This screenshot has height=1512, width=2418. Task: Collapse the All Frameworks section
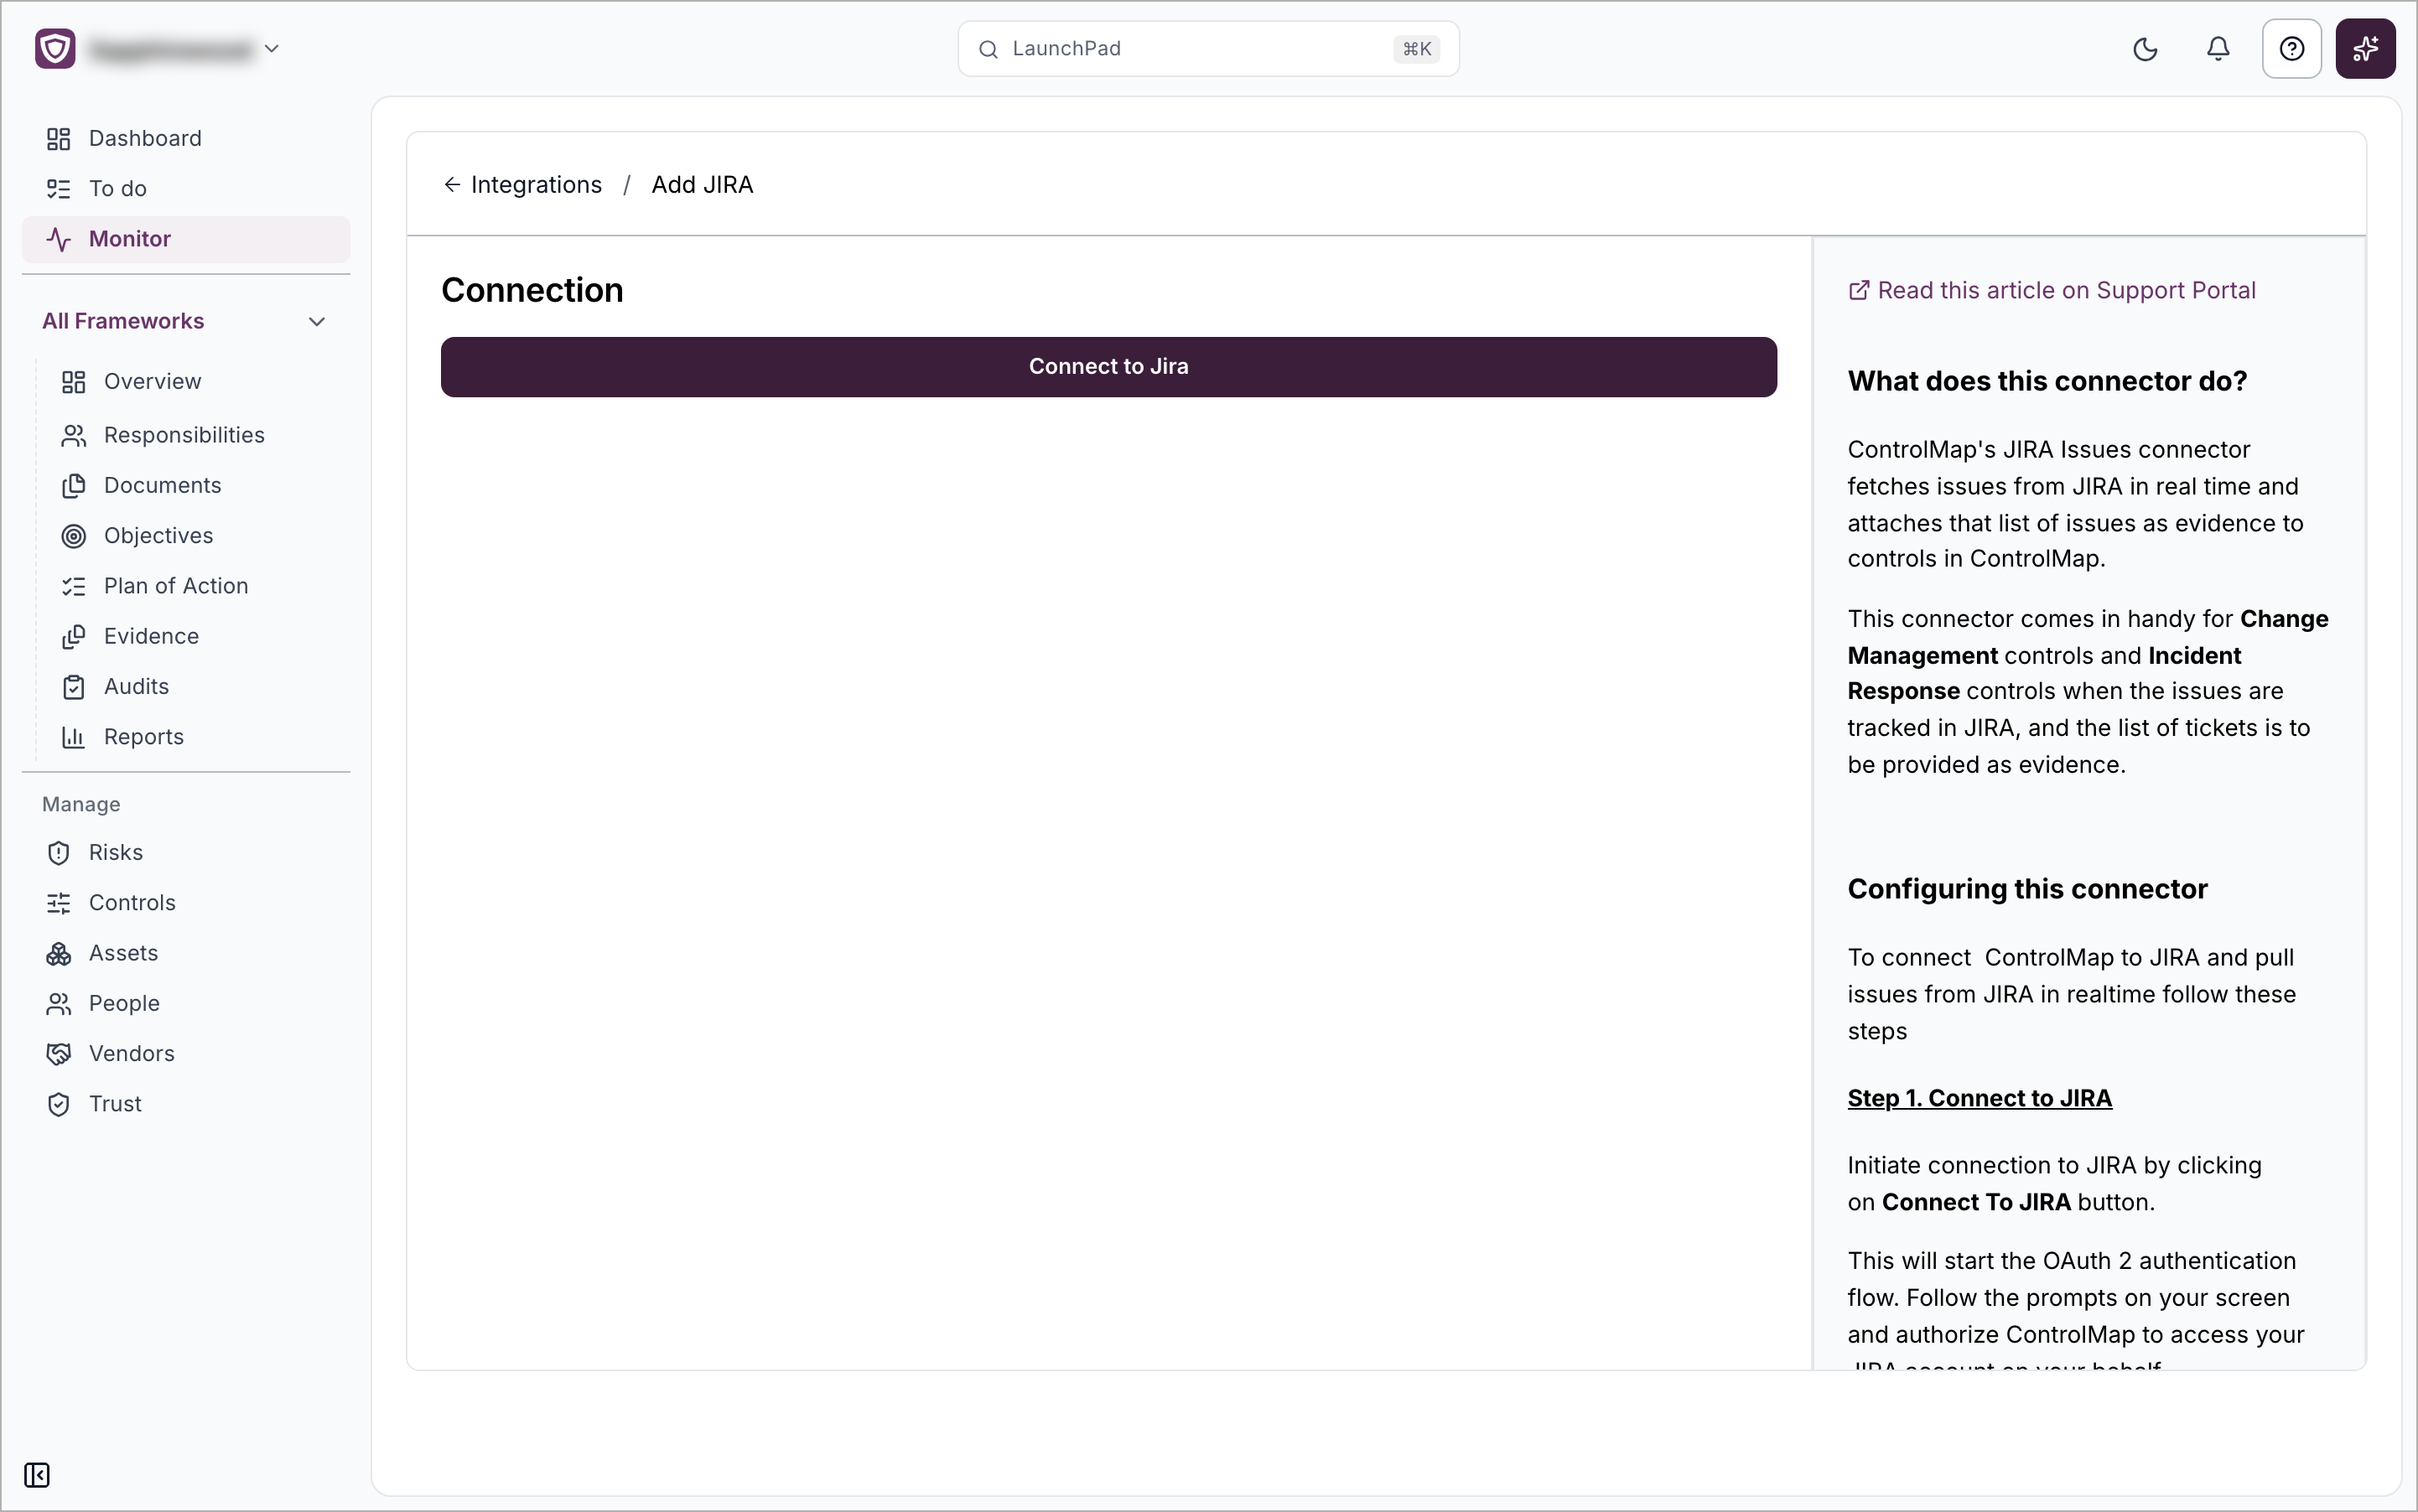click(x=186, y=321)
